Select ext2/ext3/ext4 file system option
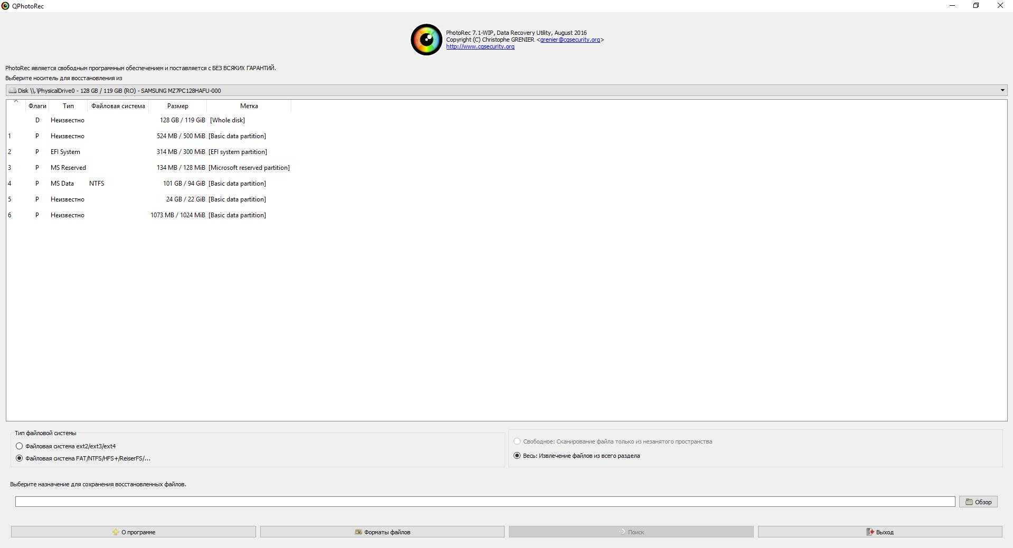 pyautogui.click(x=20, y=446)
